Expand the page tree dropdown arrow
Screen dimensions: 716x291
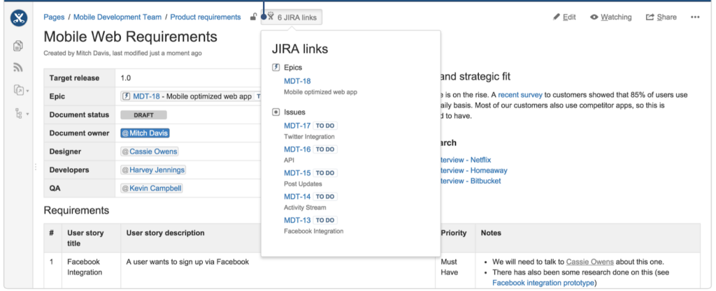28,114
